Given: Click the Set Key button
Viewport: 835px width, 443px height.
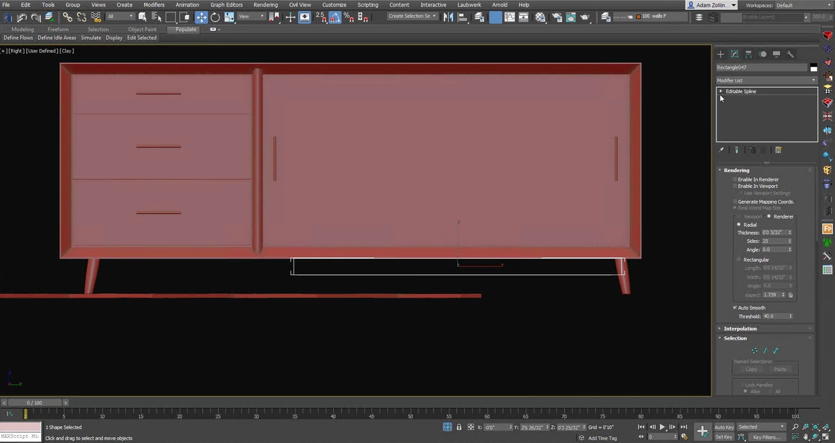Looking at the screenshot, I should (724, 437).
